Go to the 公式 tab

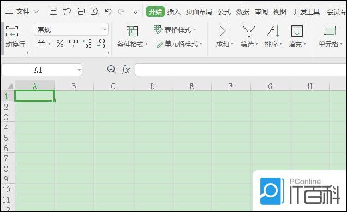(x=224, y=11)
